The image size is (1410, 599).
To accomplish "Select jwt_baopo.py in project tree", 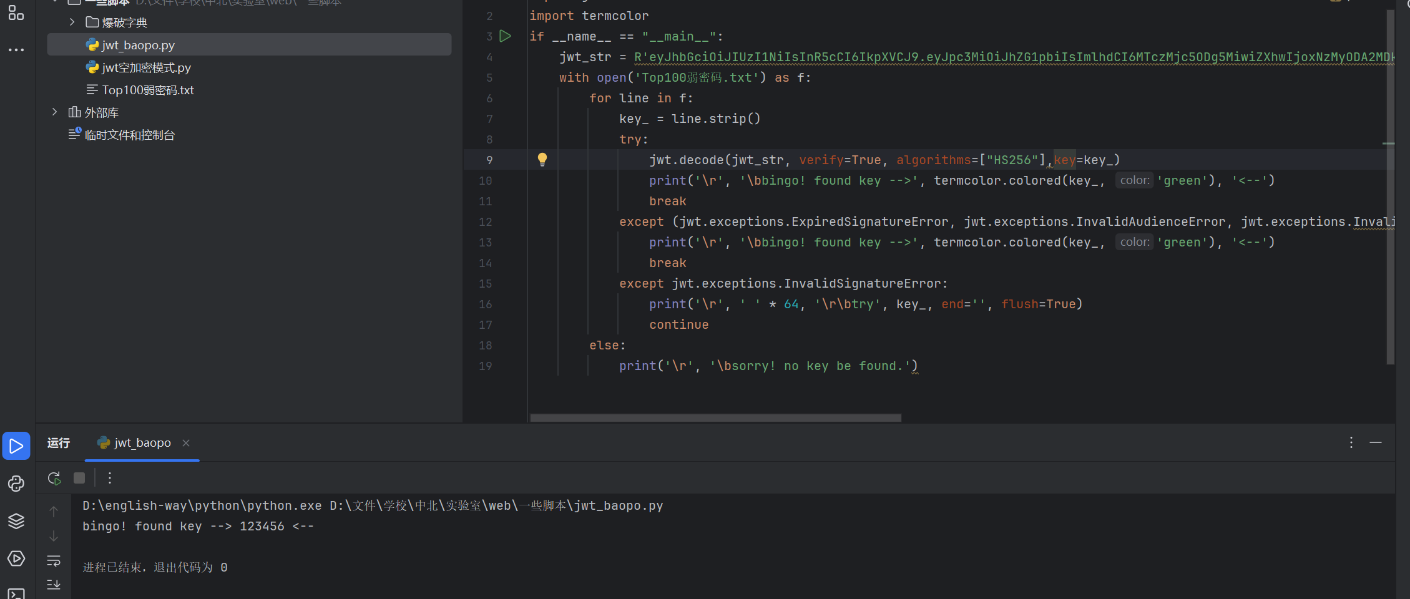I will (x=249, y=45).
